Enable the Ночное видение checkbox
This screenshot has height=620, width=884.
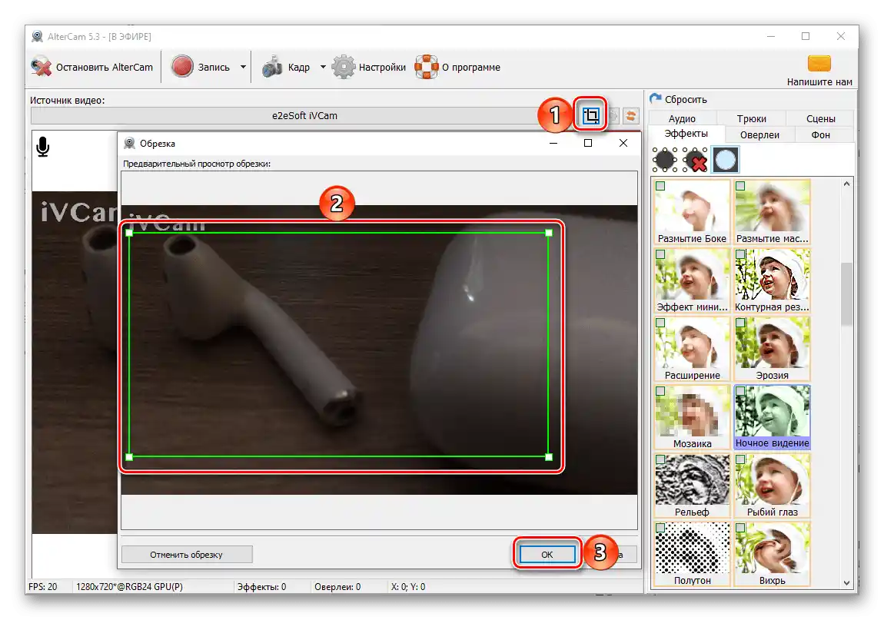click(741, 391)
